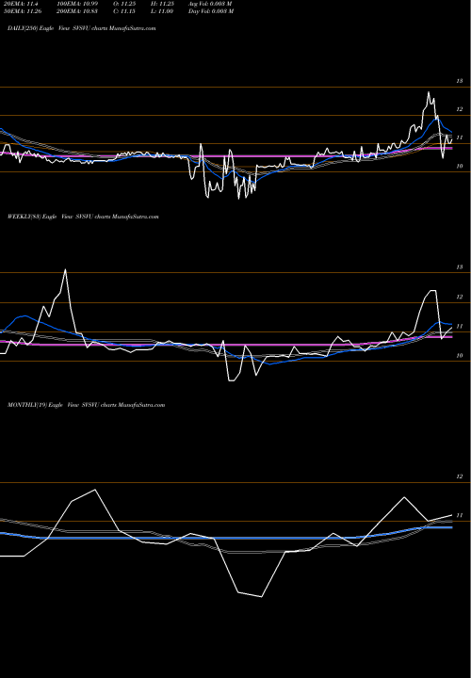
Task: Click the 13 axis label on weekly chart
Action: pyautogui.click(x=460, y=267)
